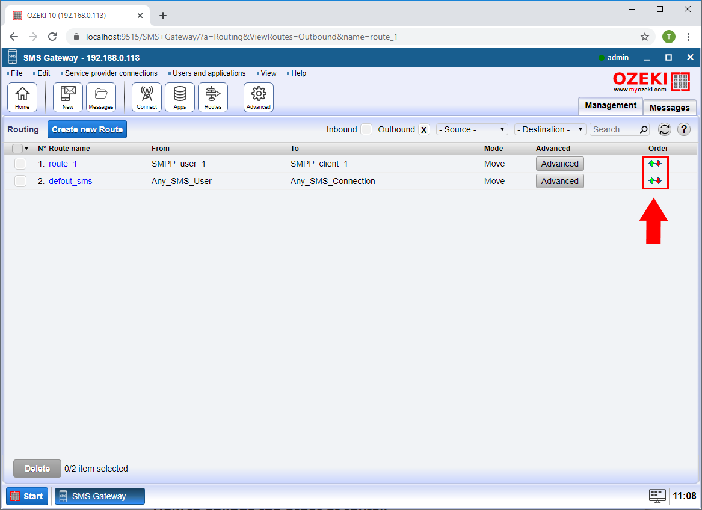Click the search magnifier icon
This screenshot has height=510, width=702.
point(644,129)
